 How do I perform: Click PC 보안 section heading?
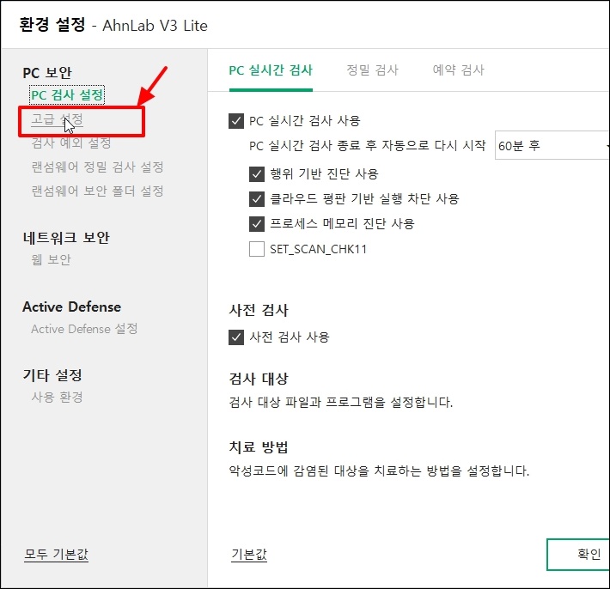coord(47,73)
